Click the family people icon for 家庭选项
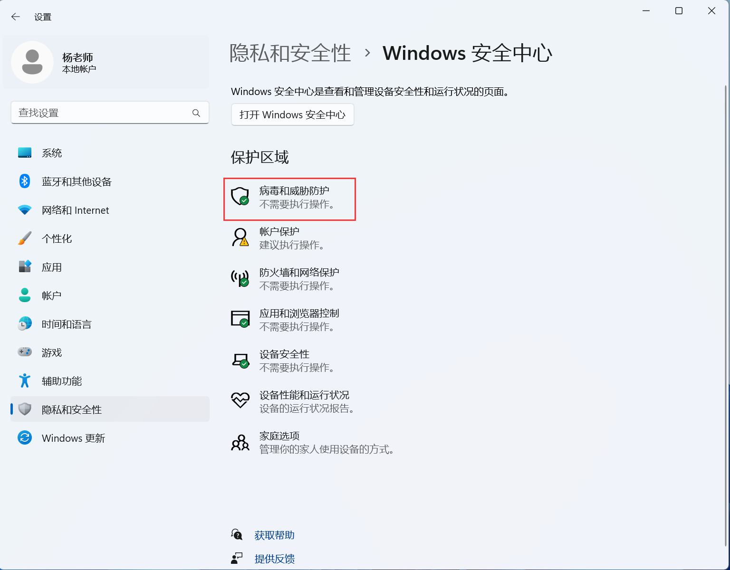The height and width of the screenshot is (570, 730). coord(240,442)
